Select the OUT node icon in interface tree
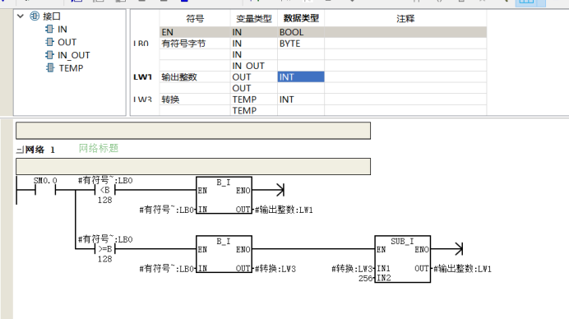 [x=49, y=42]
